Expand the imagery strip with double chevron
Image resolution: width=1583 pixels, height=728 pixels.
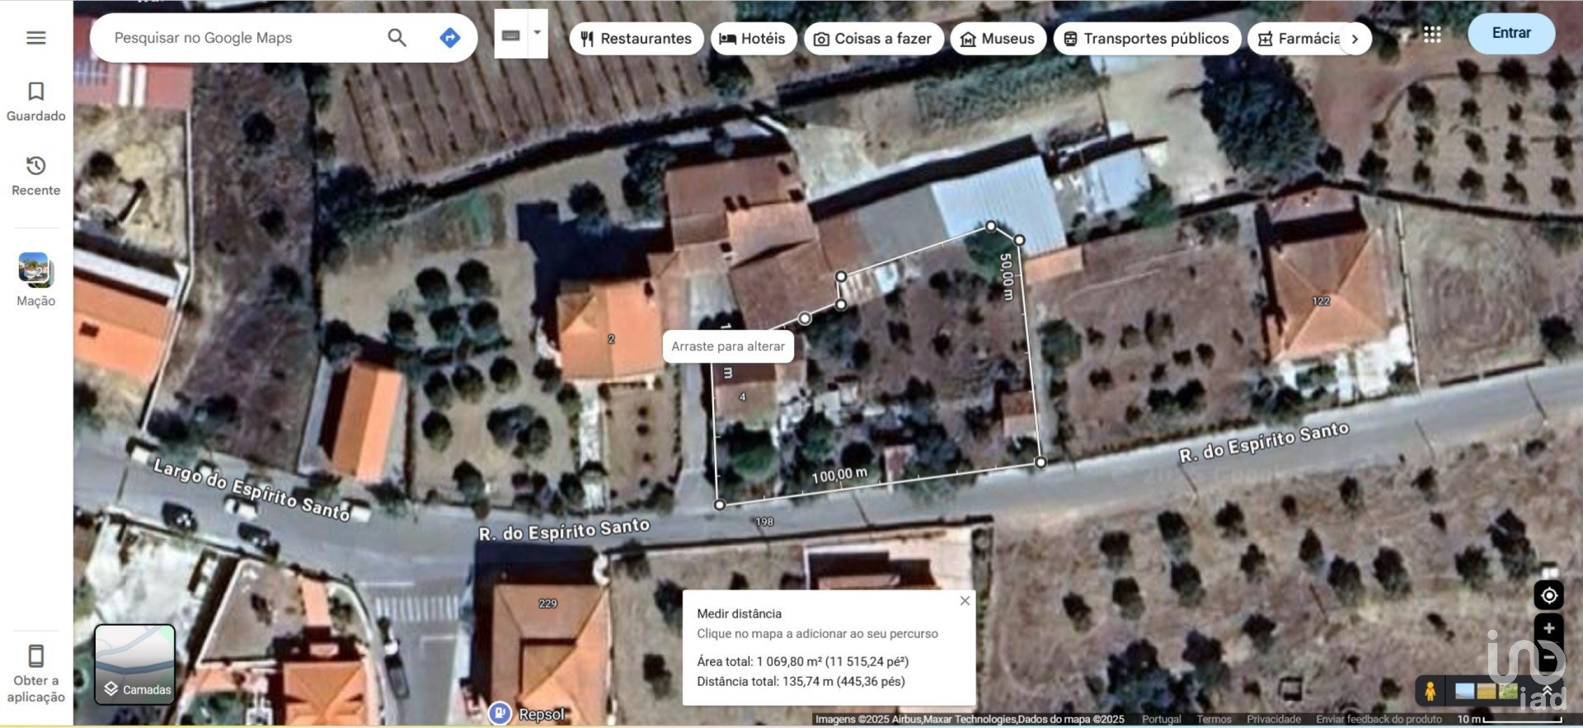(x=1547, y=690)
